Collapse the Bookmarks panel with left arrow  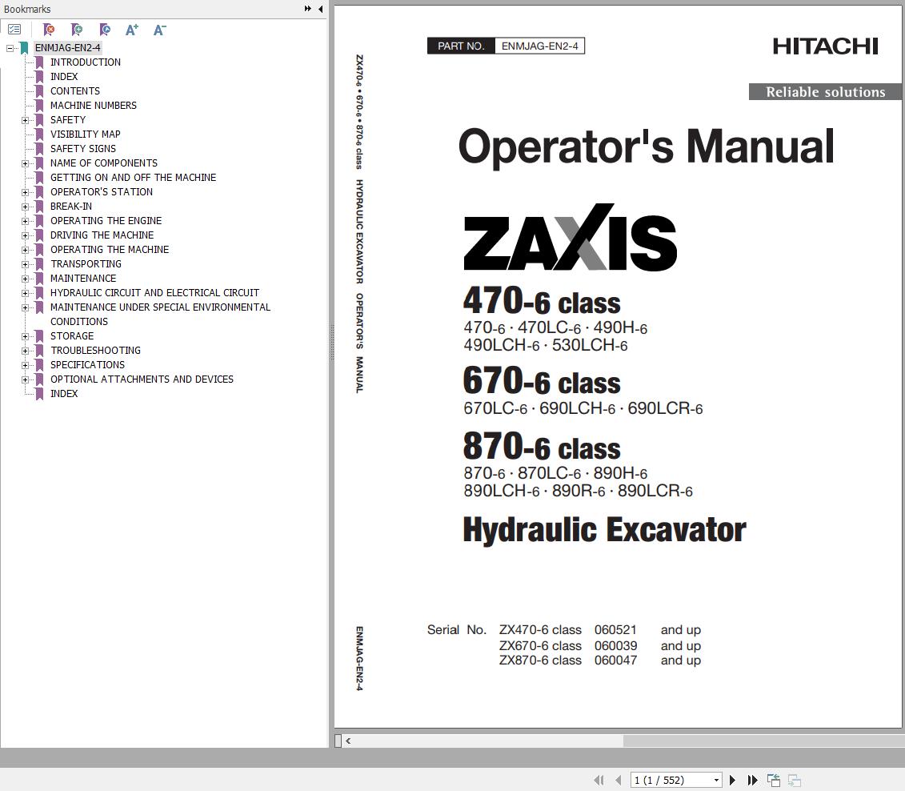pyautogui.click(x=320, y=9)
